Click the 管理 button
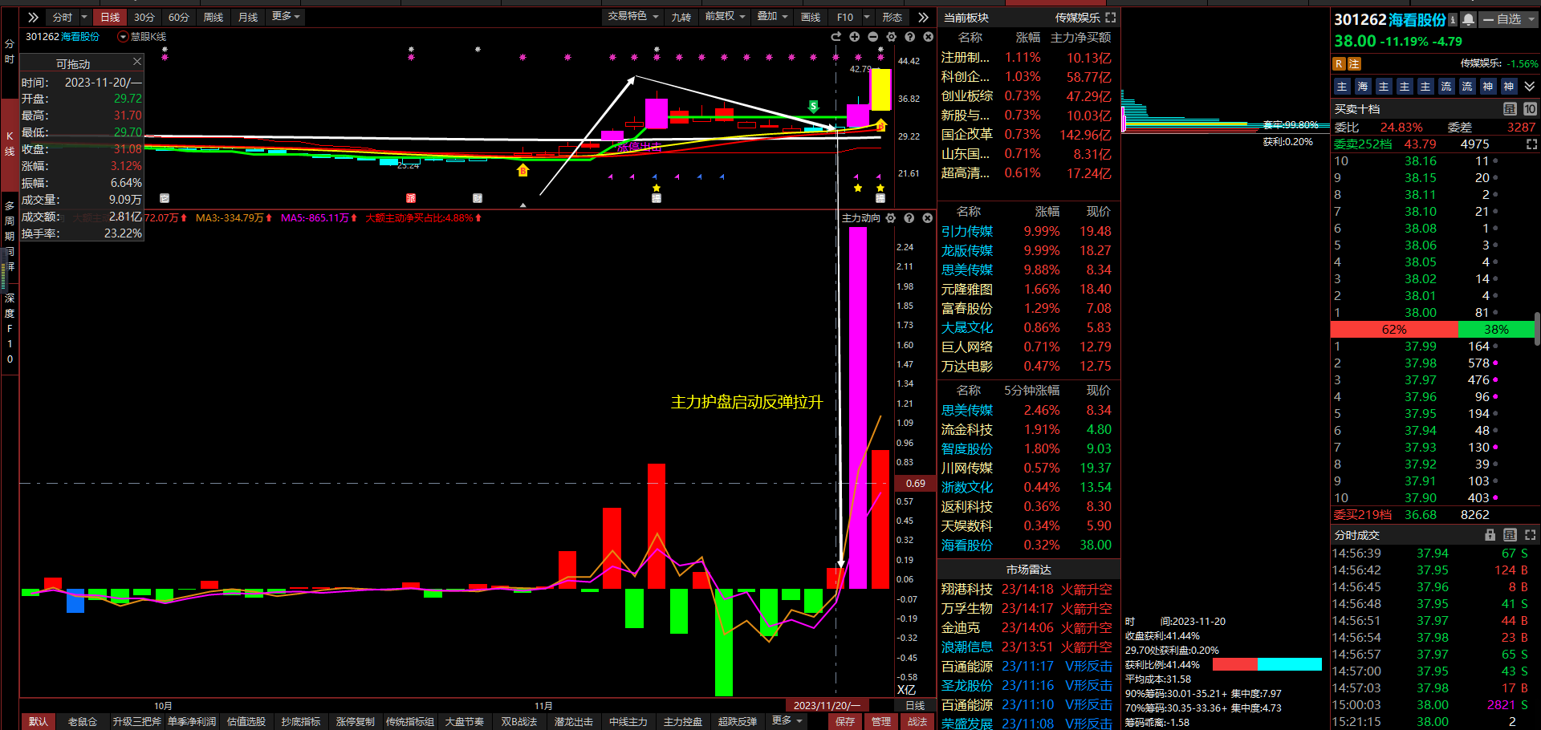1541x730 pixels. [x=881, y=721]
